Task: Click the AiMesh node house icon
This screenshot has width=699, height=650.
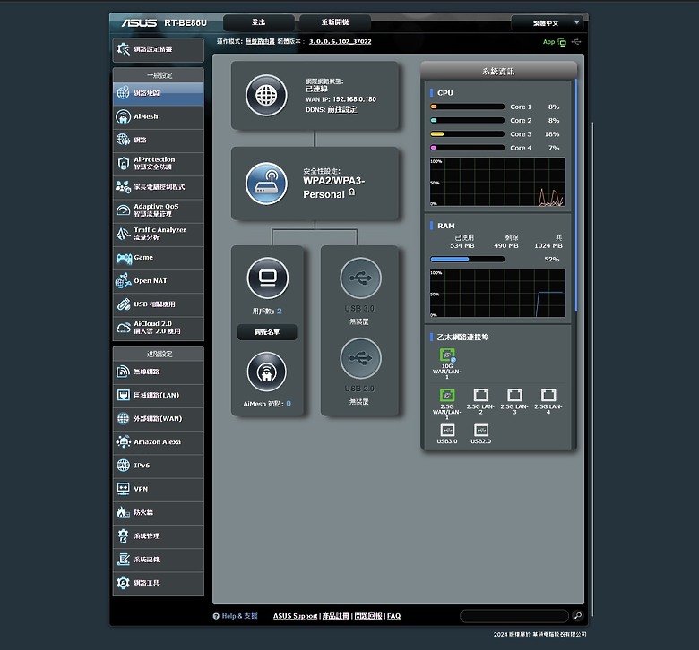Action: point(266,372)
